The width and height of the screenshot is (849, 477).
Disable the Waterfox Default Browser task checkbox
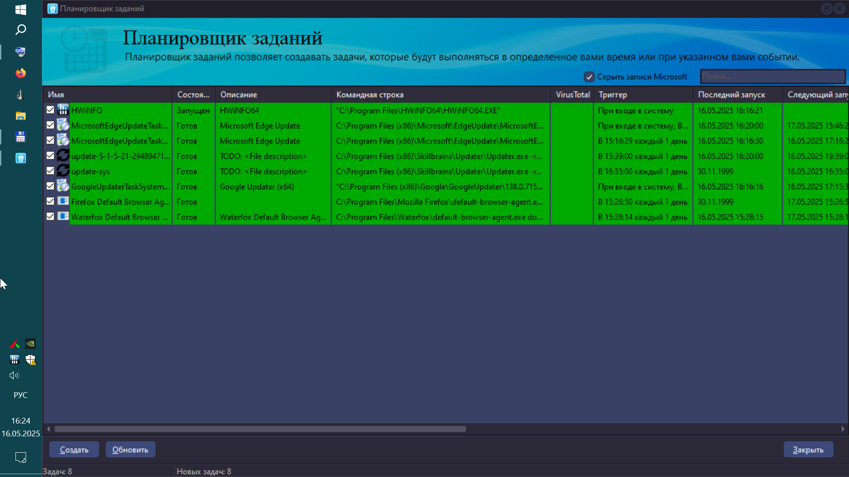pos(50,216)
